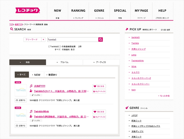Click twinkle5 in PICK UP list
The image size is (184, 139).
coord(135,37)
